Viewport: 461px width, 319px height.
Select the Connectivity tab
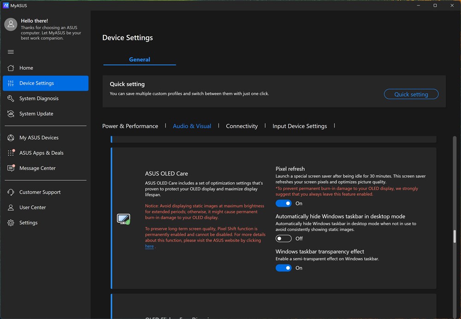pyautogui.click(x=242, y=126)
